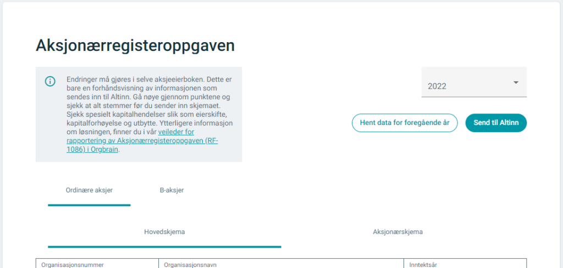
Task: Click 'Hent data for foregående år' button
Action: coord(405,123)
